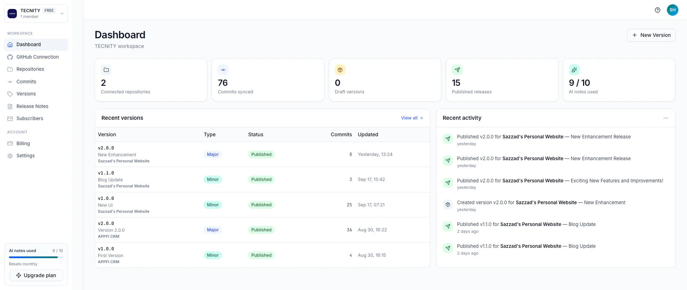Click the 'Resets monthly' text
This screenshot has height=290, width=687.
[x=23, y=264]
